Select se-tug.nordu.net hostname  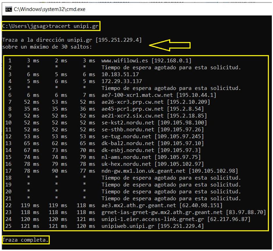click(x=126, y=136)
